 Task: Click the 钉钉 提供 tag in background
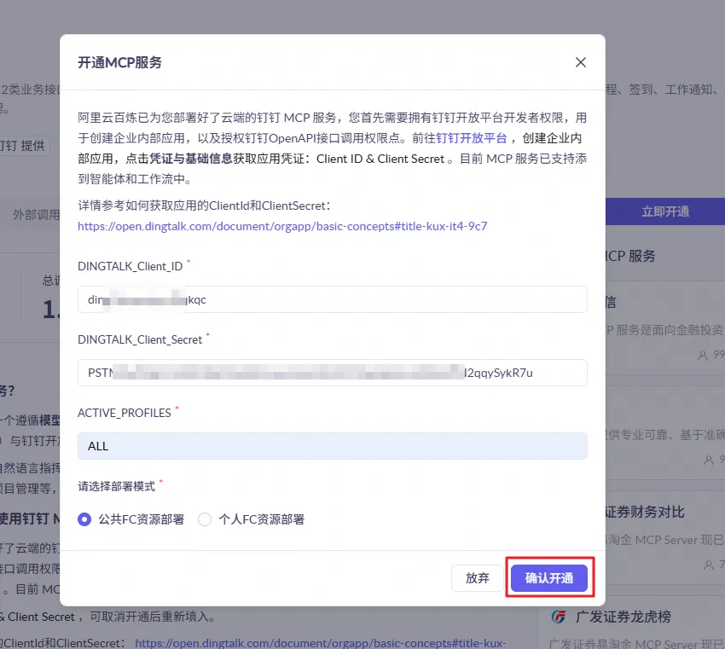24,146
